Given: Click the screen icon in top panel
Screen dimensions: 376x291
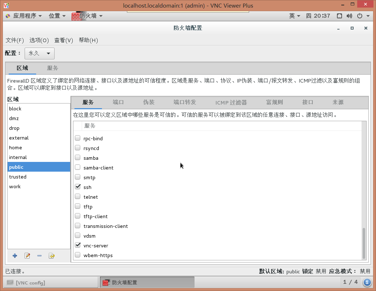Looking at the screenshot, I should pos(339,16).
